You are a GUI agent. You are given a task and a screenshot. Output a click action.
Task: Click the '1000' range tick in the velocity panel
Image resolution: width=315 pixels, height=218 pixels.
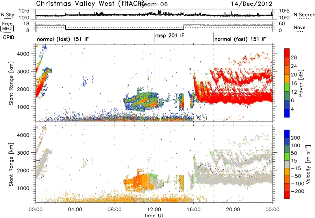(x=23, y=188)
